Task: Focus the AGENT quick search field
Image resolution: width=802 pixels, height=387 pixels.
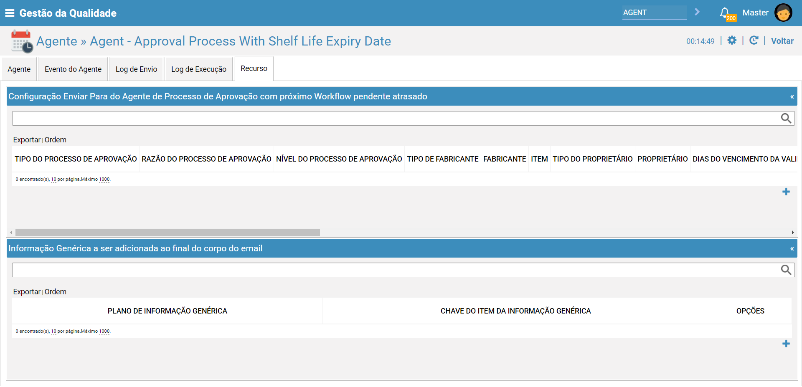Action: (x=655, y=13)
